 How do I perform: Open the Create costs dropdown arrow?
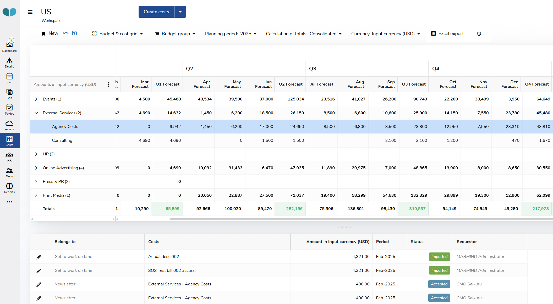(180, 12)
